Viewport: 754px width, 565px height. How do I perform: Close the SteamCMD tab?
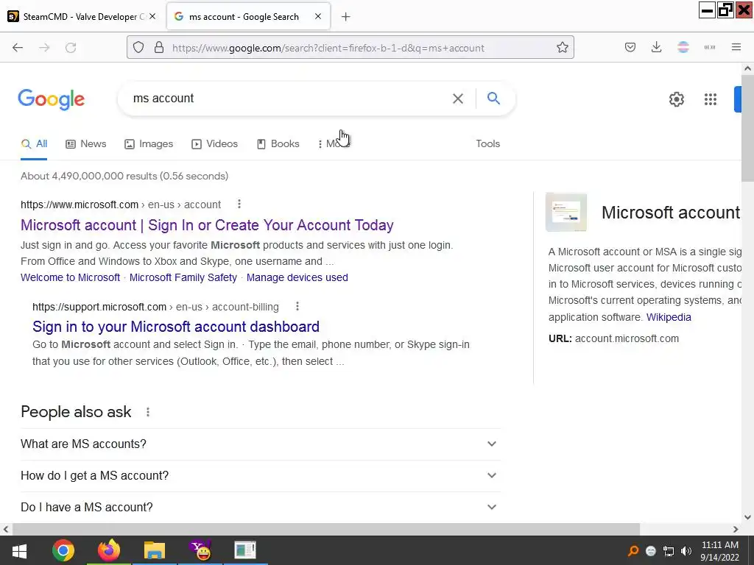pyautogui.click(x=152, y=16)
